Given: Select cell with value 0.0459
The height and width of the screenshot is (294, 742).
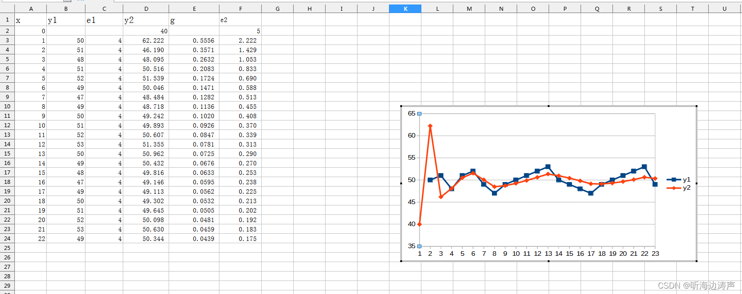Looking at the screenshot, I should [x=194, y=229].
